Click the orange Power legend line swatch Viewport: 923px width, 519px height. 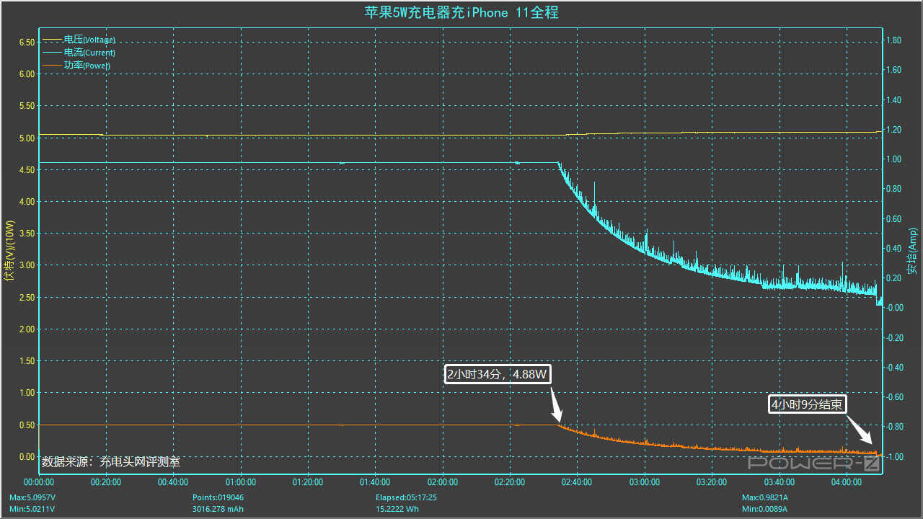coord(53,66)
